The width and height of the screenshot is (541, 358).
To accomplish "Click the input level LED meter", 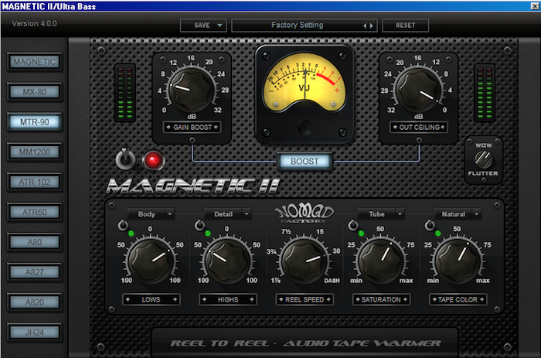I will 125,93.
